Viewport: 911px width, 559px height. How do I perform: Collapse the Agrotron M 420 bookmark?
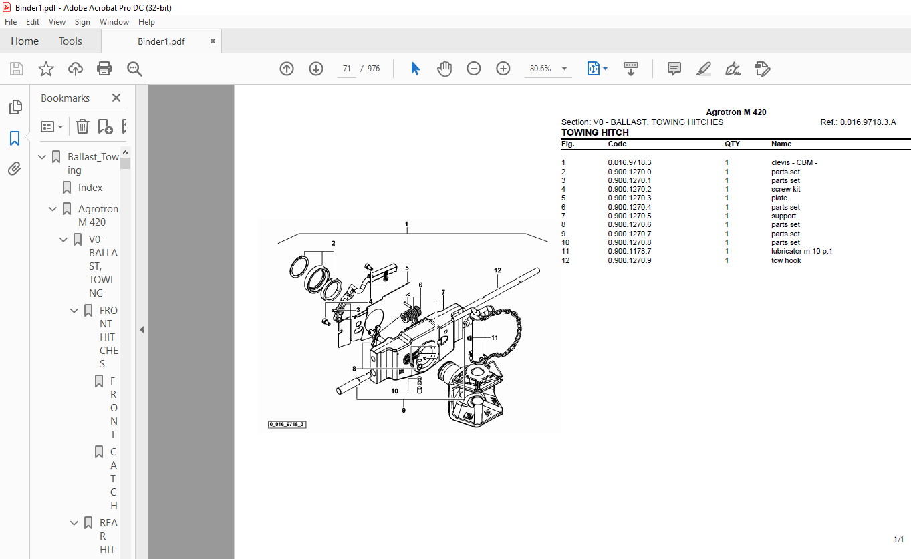tap(53, 209)
